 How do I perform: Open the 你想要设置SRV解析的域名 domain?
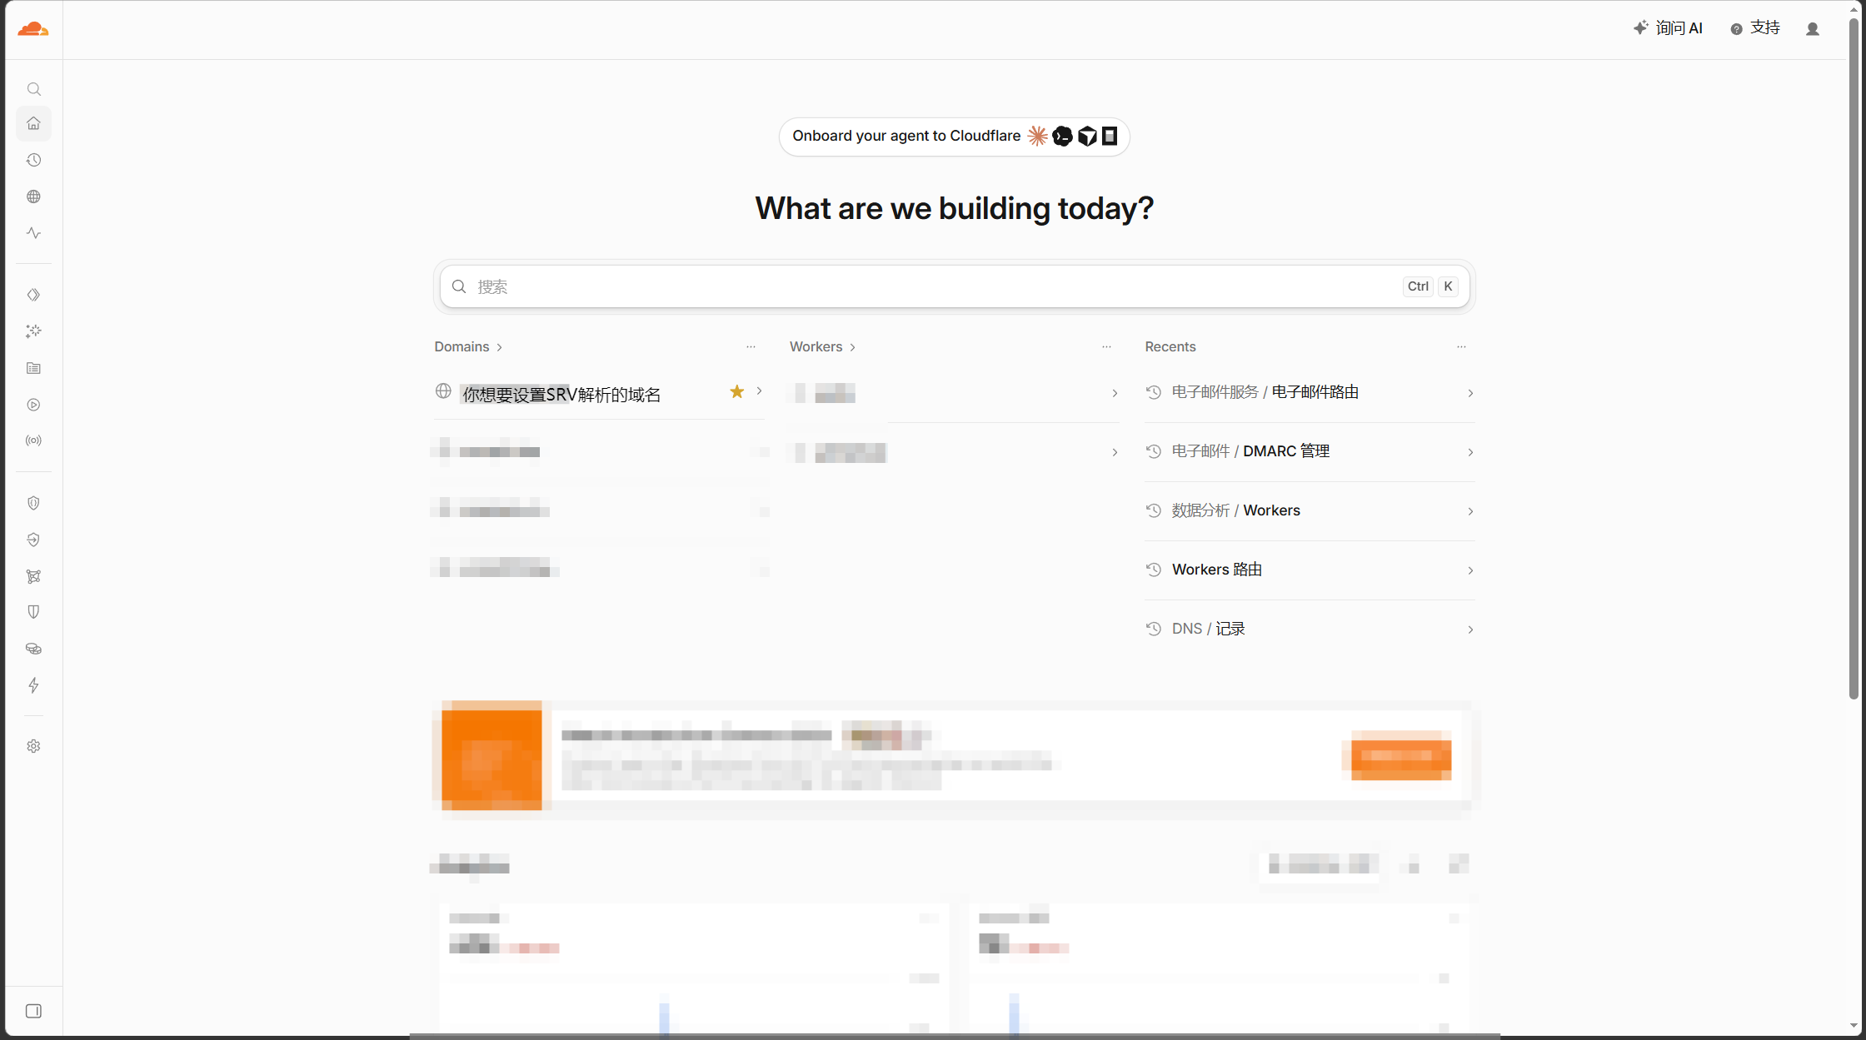click(x=561, y=394)
